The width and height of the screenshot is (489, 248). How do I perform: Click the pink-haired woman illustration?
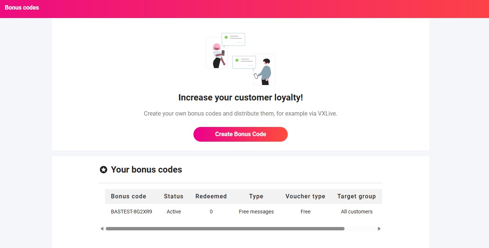click(218, 56)
